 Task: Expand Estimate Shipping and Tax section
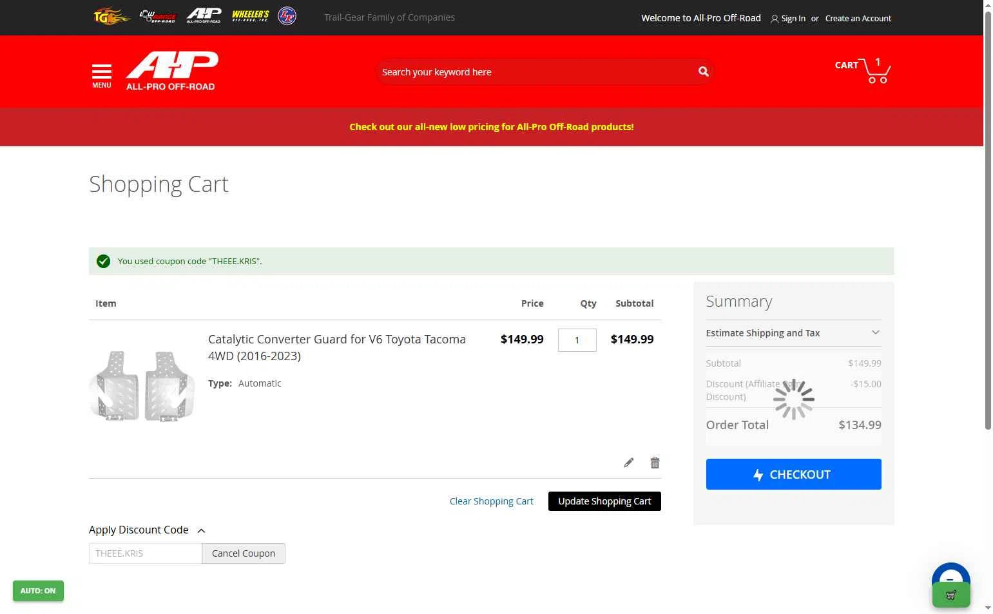pyautogui.click(x=794, y=333)
